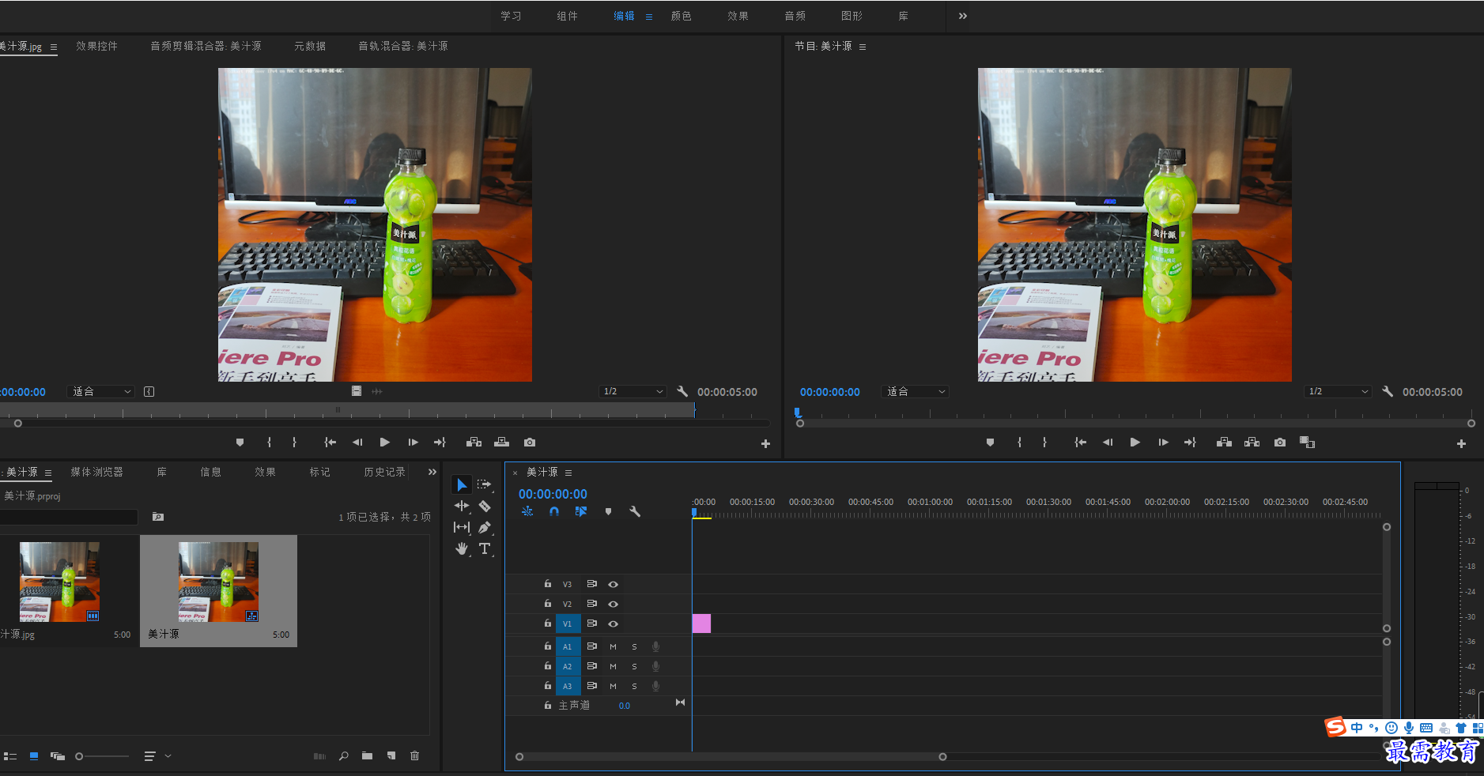Select the Slip tool

click(x=462, y=527)
